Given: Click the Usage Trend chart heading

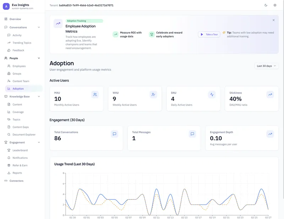Looking at the screenshot, I should [x=75, y=164].
